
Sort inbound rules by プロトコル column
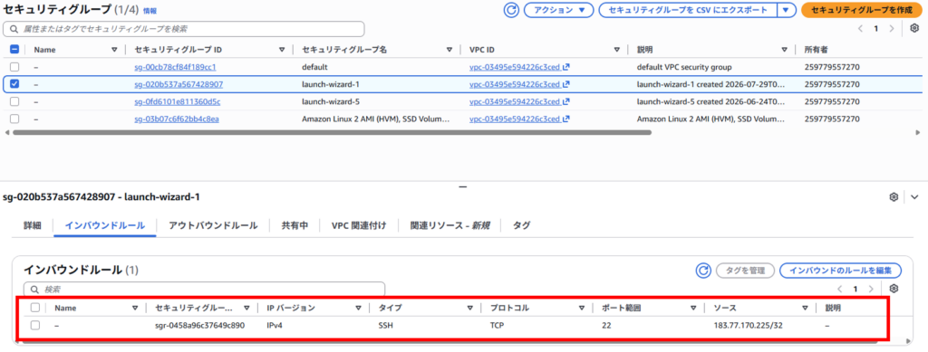coord(581,308)
